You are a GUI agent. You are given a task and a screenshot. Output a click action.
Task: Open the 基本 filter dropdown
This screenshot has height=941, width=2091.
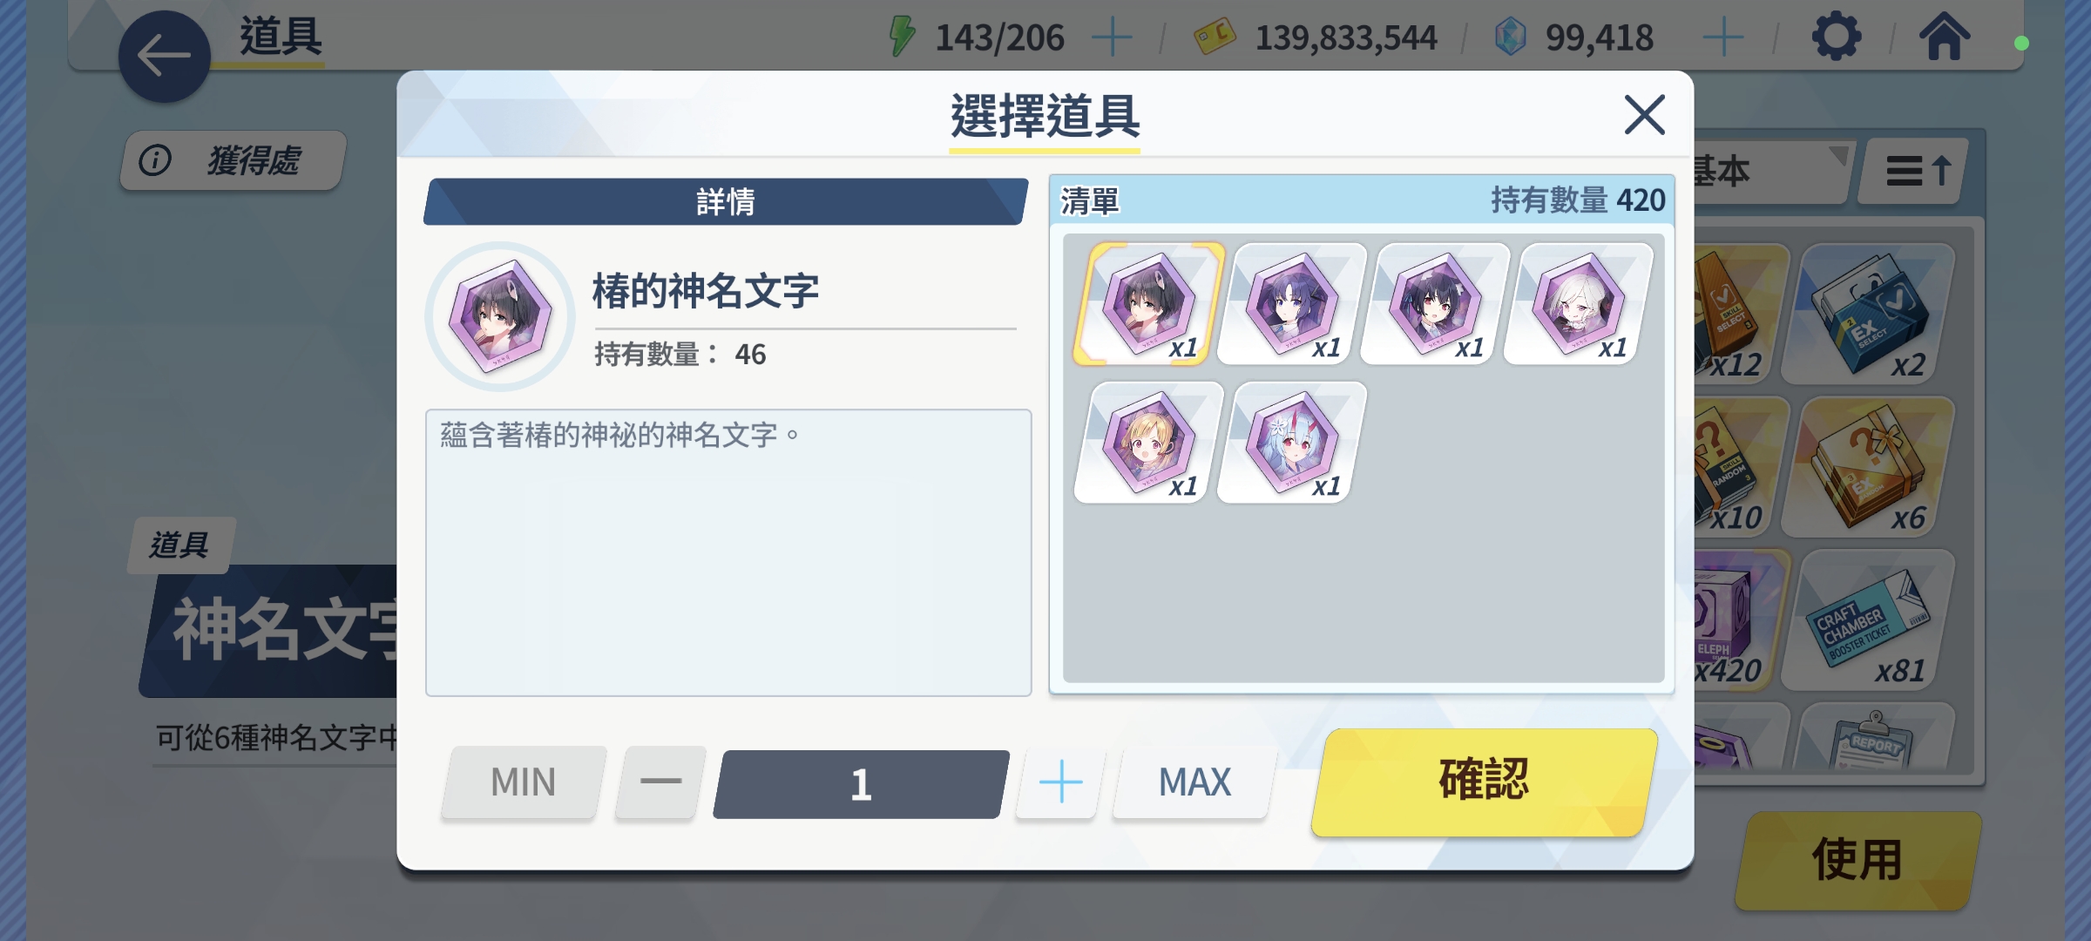pyautogui.click(x=1770, y=172)
